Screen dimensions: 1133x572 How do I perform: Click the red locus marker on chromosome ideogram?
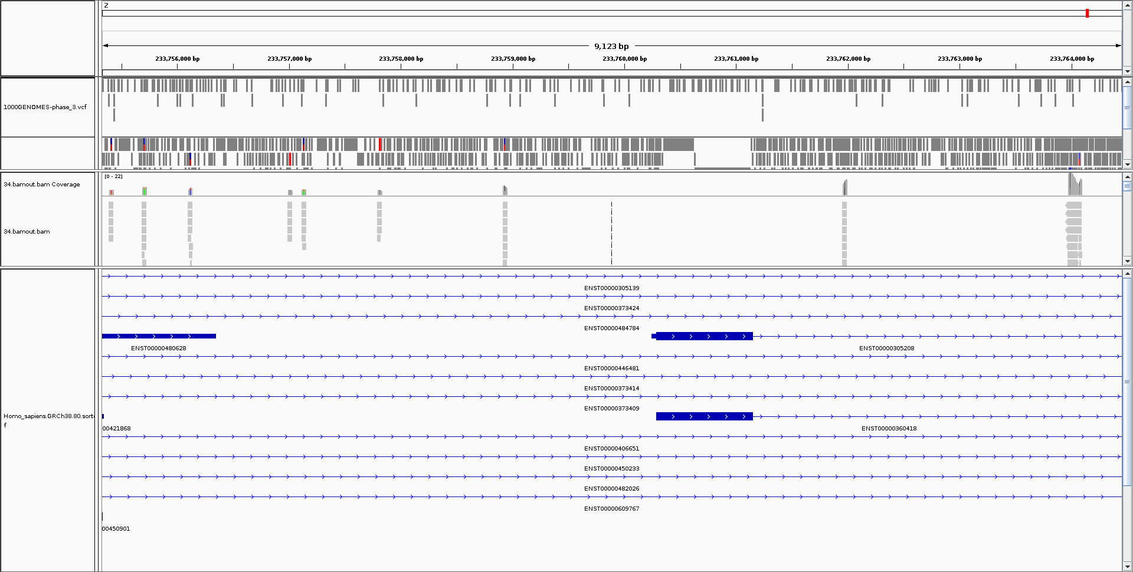click(1087, 13)
